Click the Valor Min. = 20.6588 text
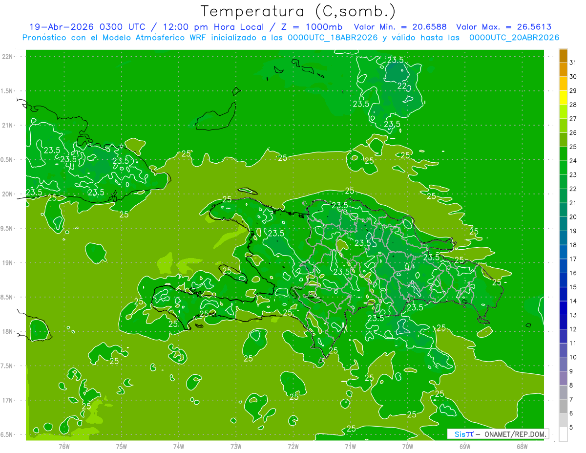586x453 pixels. 400,27
